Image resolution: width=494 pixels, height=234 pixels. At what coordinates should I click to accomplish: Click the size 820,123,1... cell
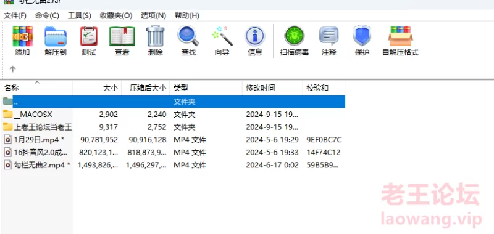point(99,153)
